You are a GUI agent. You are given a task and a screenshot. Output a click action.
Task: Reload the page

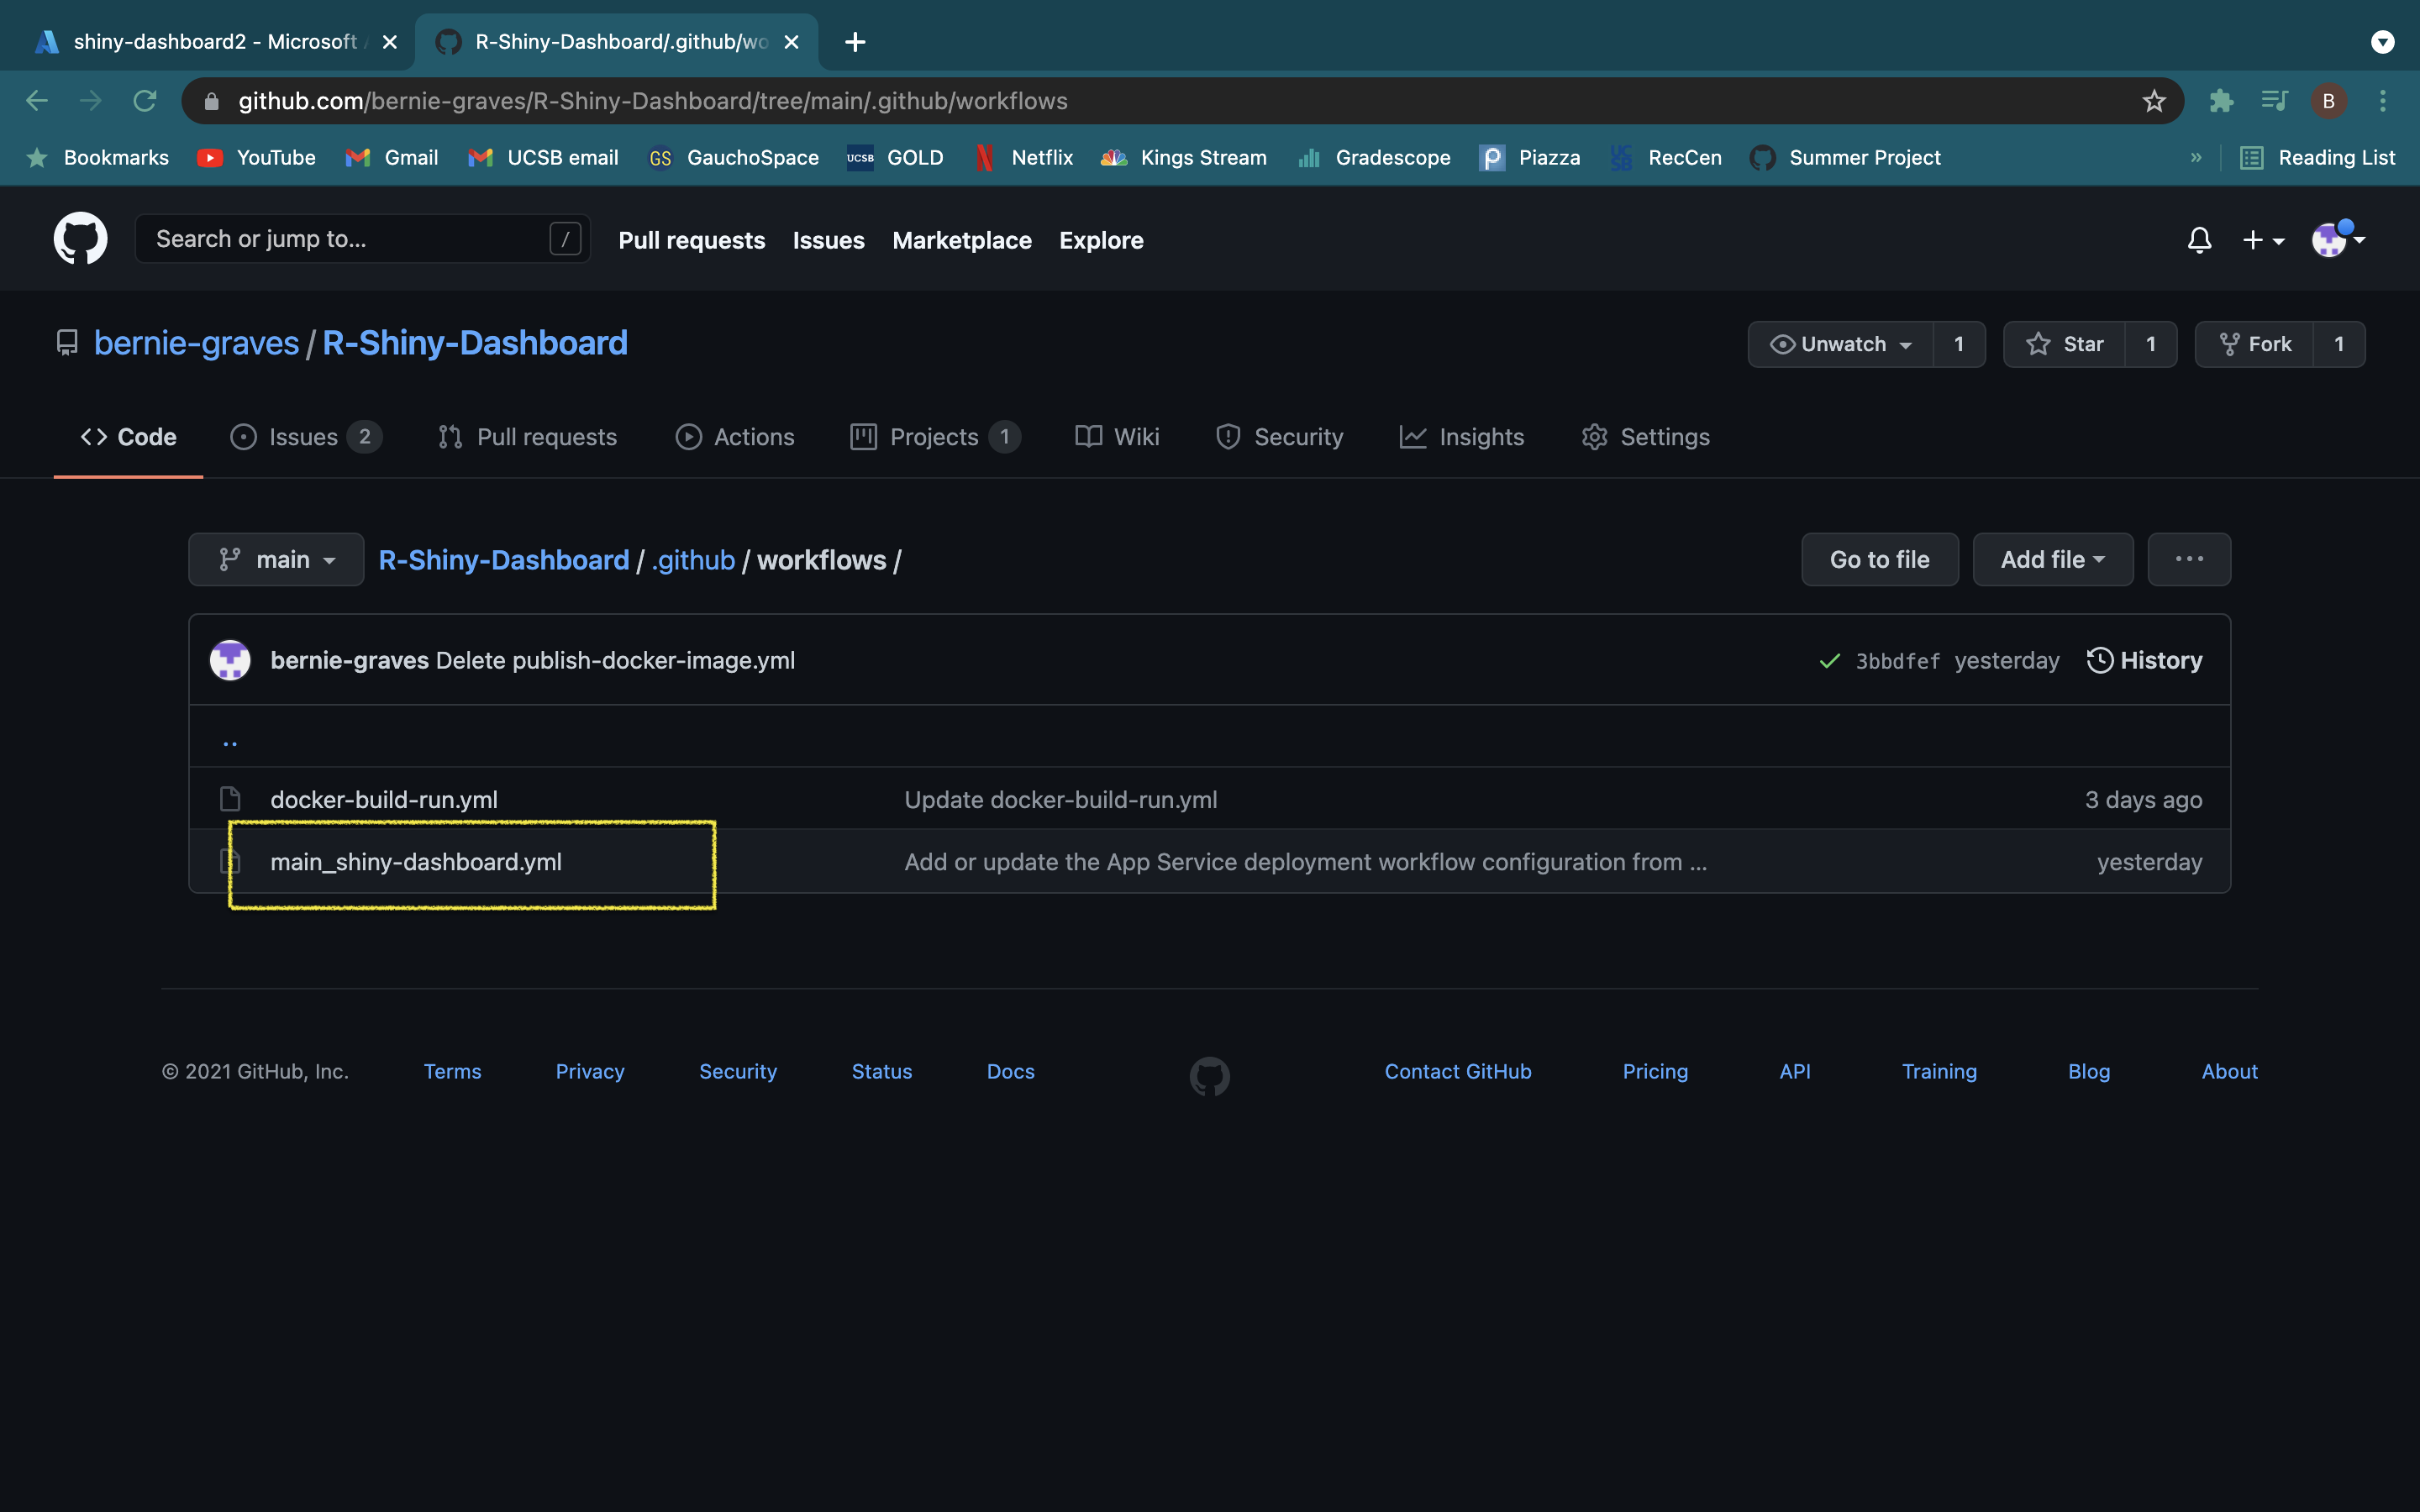pos(145,101)
